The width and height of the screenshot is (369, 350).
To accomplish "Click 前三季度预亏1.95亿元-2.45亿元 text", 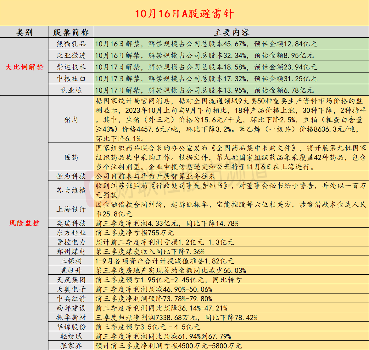I will (x=169, y=280).
